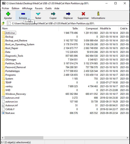Click the Copier toolbar icon

53,14
